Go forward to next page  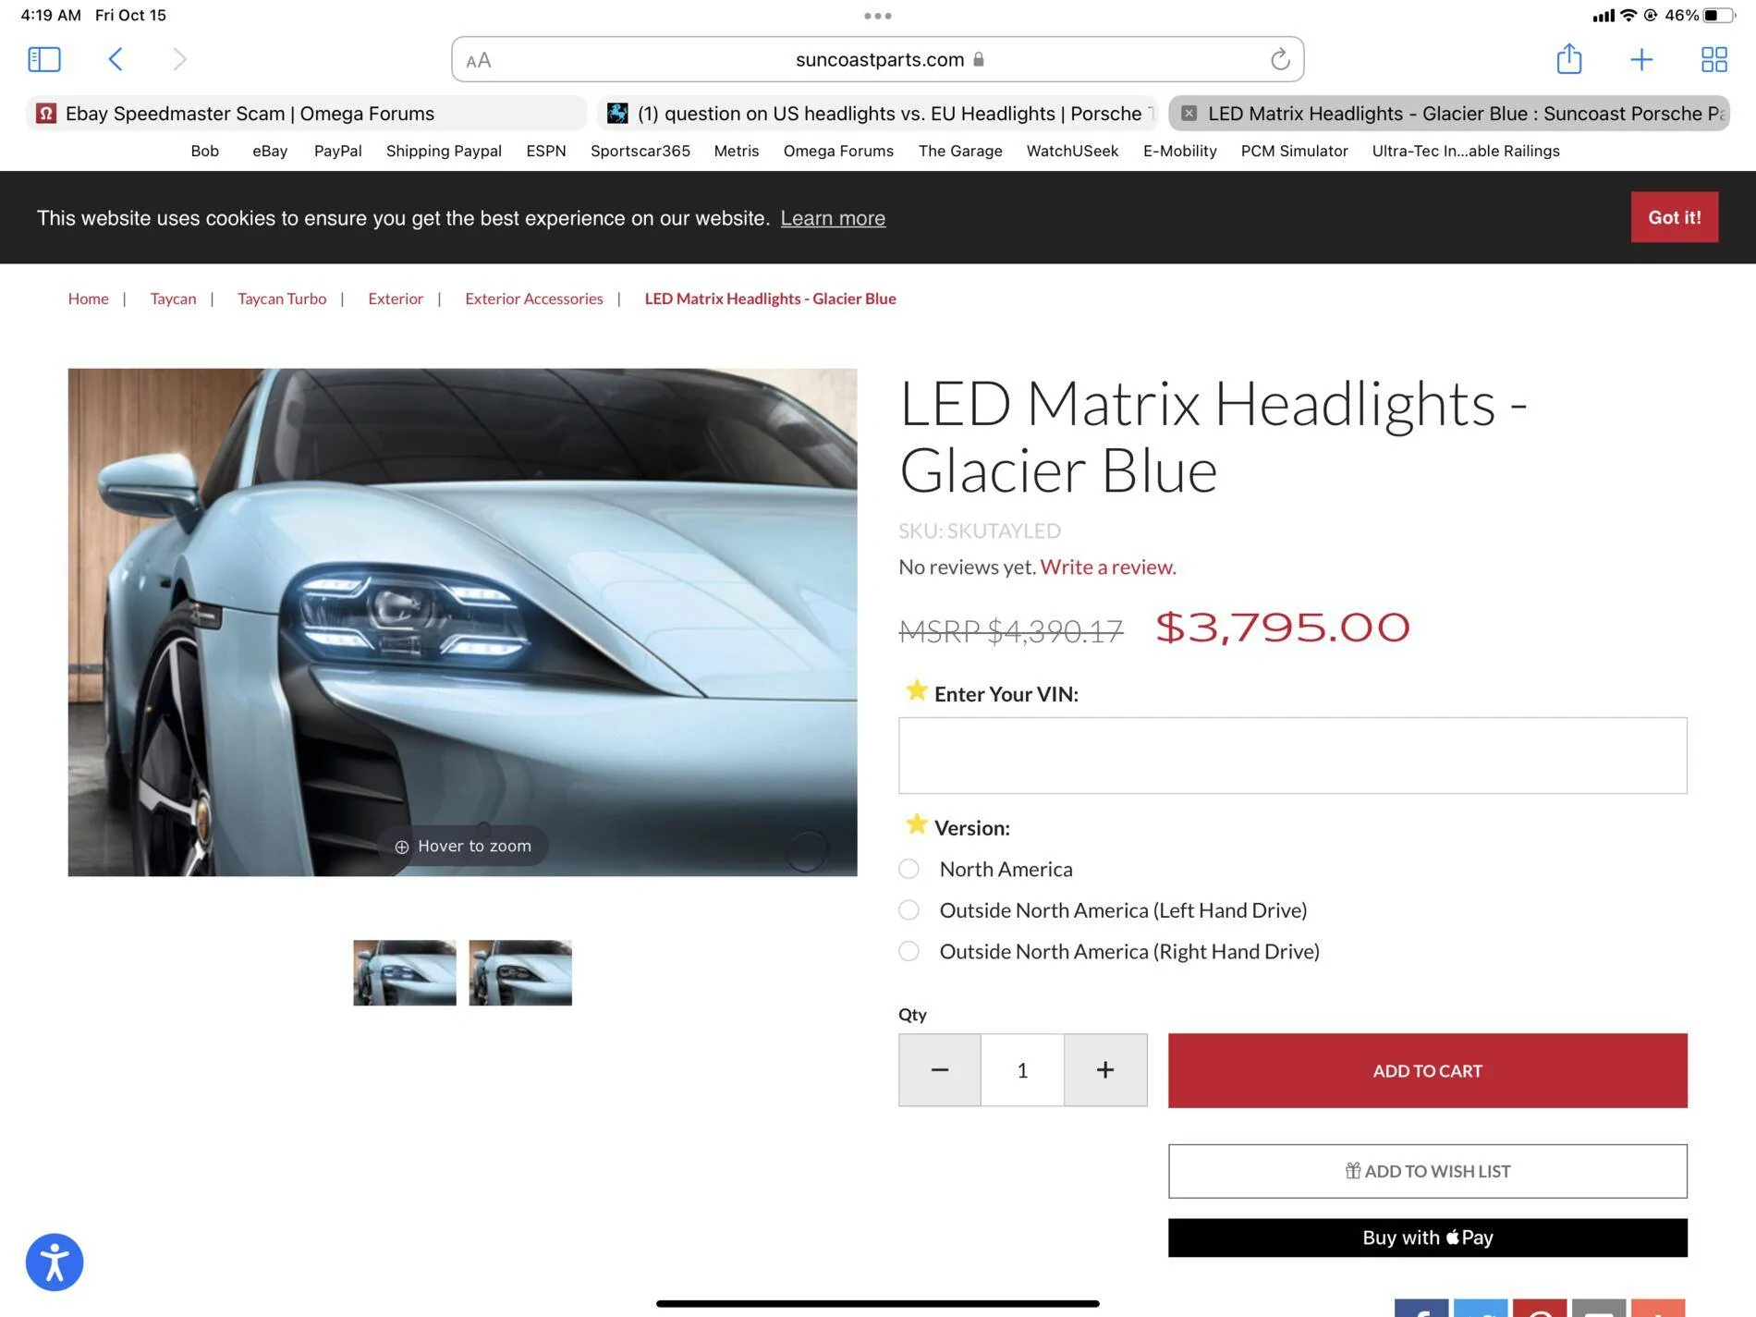coord(179,60)
